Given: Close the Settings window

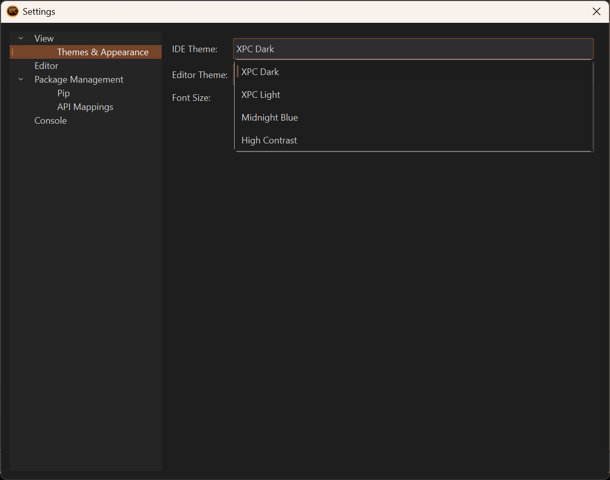Looking at the screenshot, I should (596, 12).
